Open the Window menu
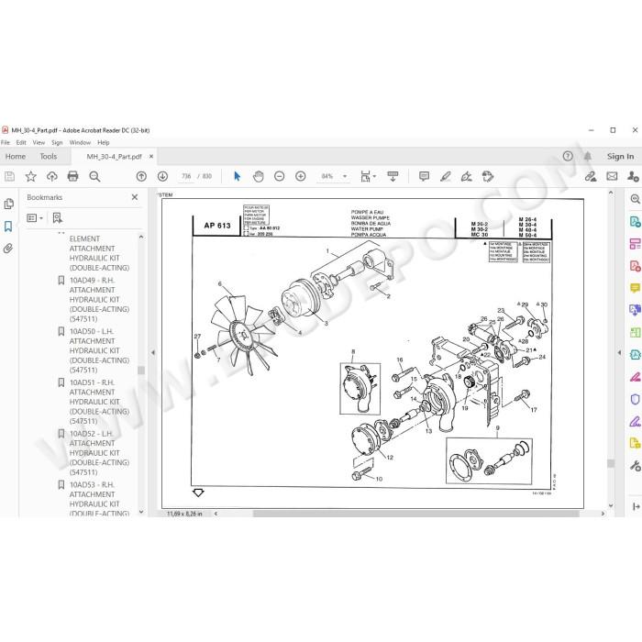Viewport: 642px width, 642px height. pyautogui.click(x=80, y=142)
